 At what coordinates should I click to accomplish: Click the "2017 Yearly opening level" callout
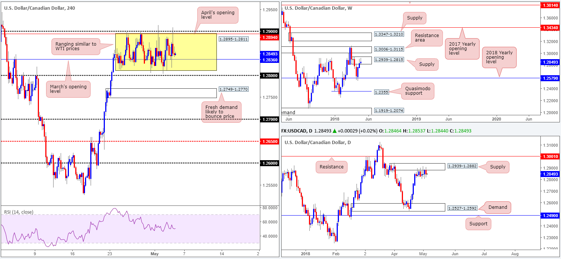[463, 49]
